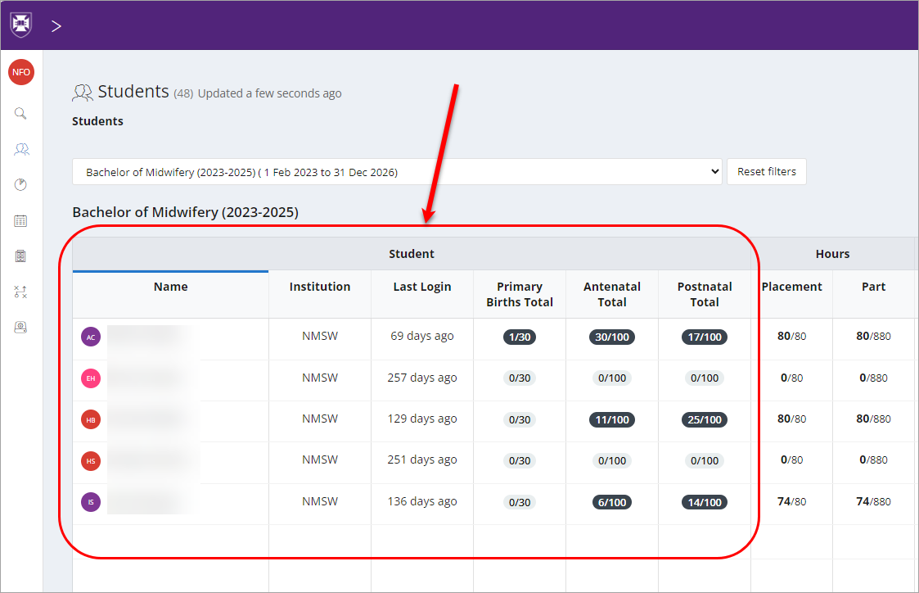Open the search tool in the sidebar

(x=20, y=113)
